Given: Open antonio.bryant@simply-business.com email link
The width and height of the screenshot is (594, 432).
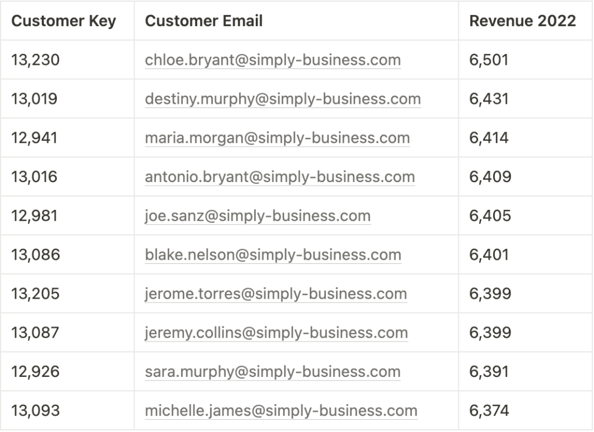Looking at the screenshot, I should pos(280,177).
